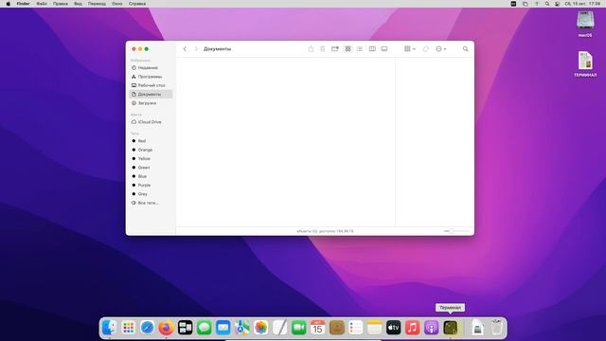The height and width of the screenshot is (341, 606).
Task: Click the Edit Tags toolbar icon
Action: [425, 49]
